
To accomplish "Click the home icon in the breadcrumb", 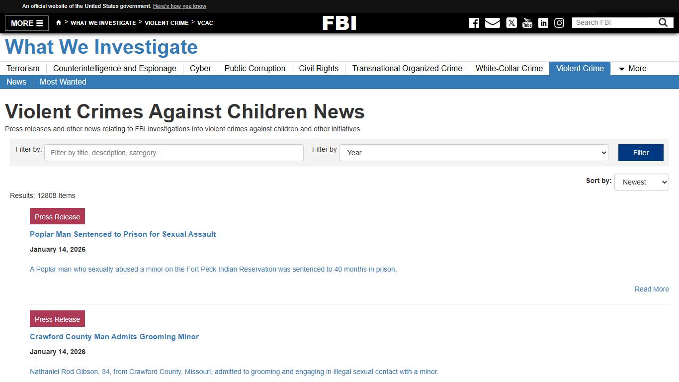I will pyautogui.click(x=58, y=22).
